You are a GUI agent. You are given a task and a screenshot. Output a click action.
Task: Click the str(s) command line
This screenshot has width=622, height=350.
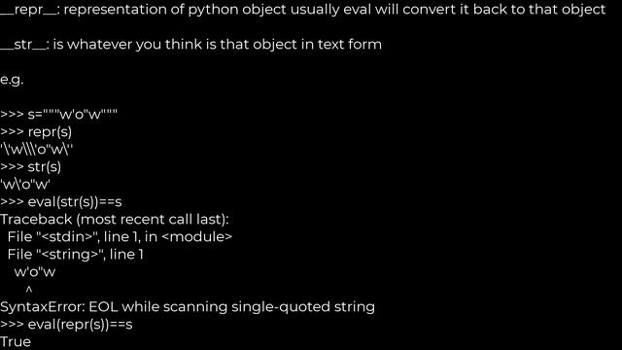(30, 167)
